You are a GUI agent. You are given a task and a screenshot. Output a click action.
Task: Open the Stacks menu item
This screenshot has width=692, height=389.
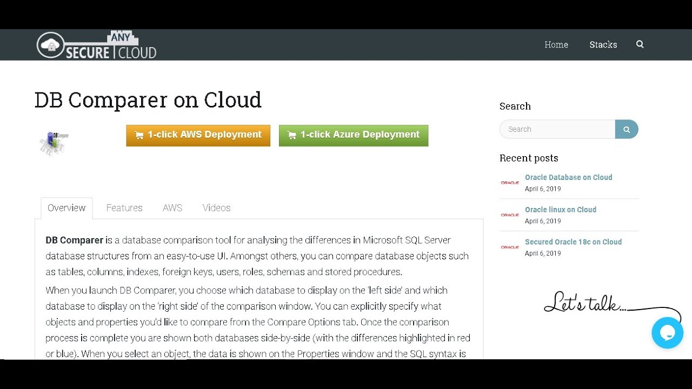pos(603,44)
